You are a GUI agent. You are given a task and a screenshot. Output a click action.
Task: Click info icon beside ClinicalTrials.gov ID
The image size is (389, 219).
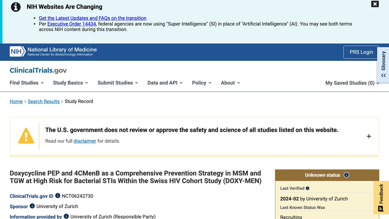click(x=57, y=196)
